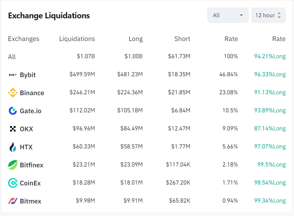Image resolution: width=294 pixels, height=216 pixels.
Task: Click the Bybit exchange logo icon
Action: point(13,75)
